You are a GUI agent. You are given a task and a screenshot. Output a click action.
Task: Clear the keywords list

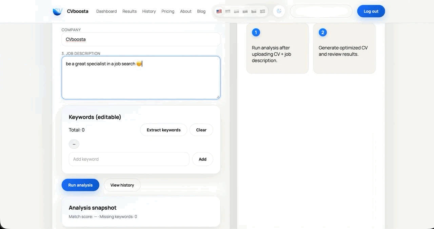(x=201, y=130)
